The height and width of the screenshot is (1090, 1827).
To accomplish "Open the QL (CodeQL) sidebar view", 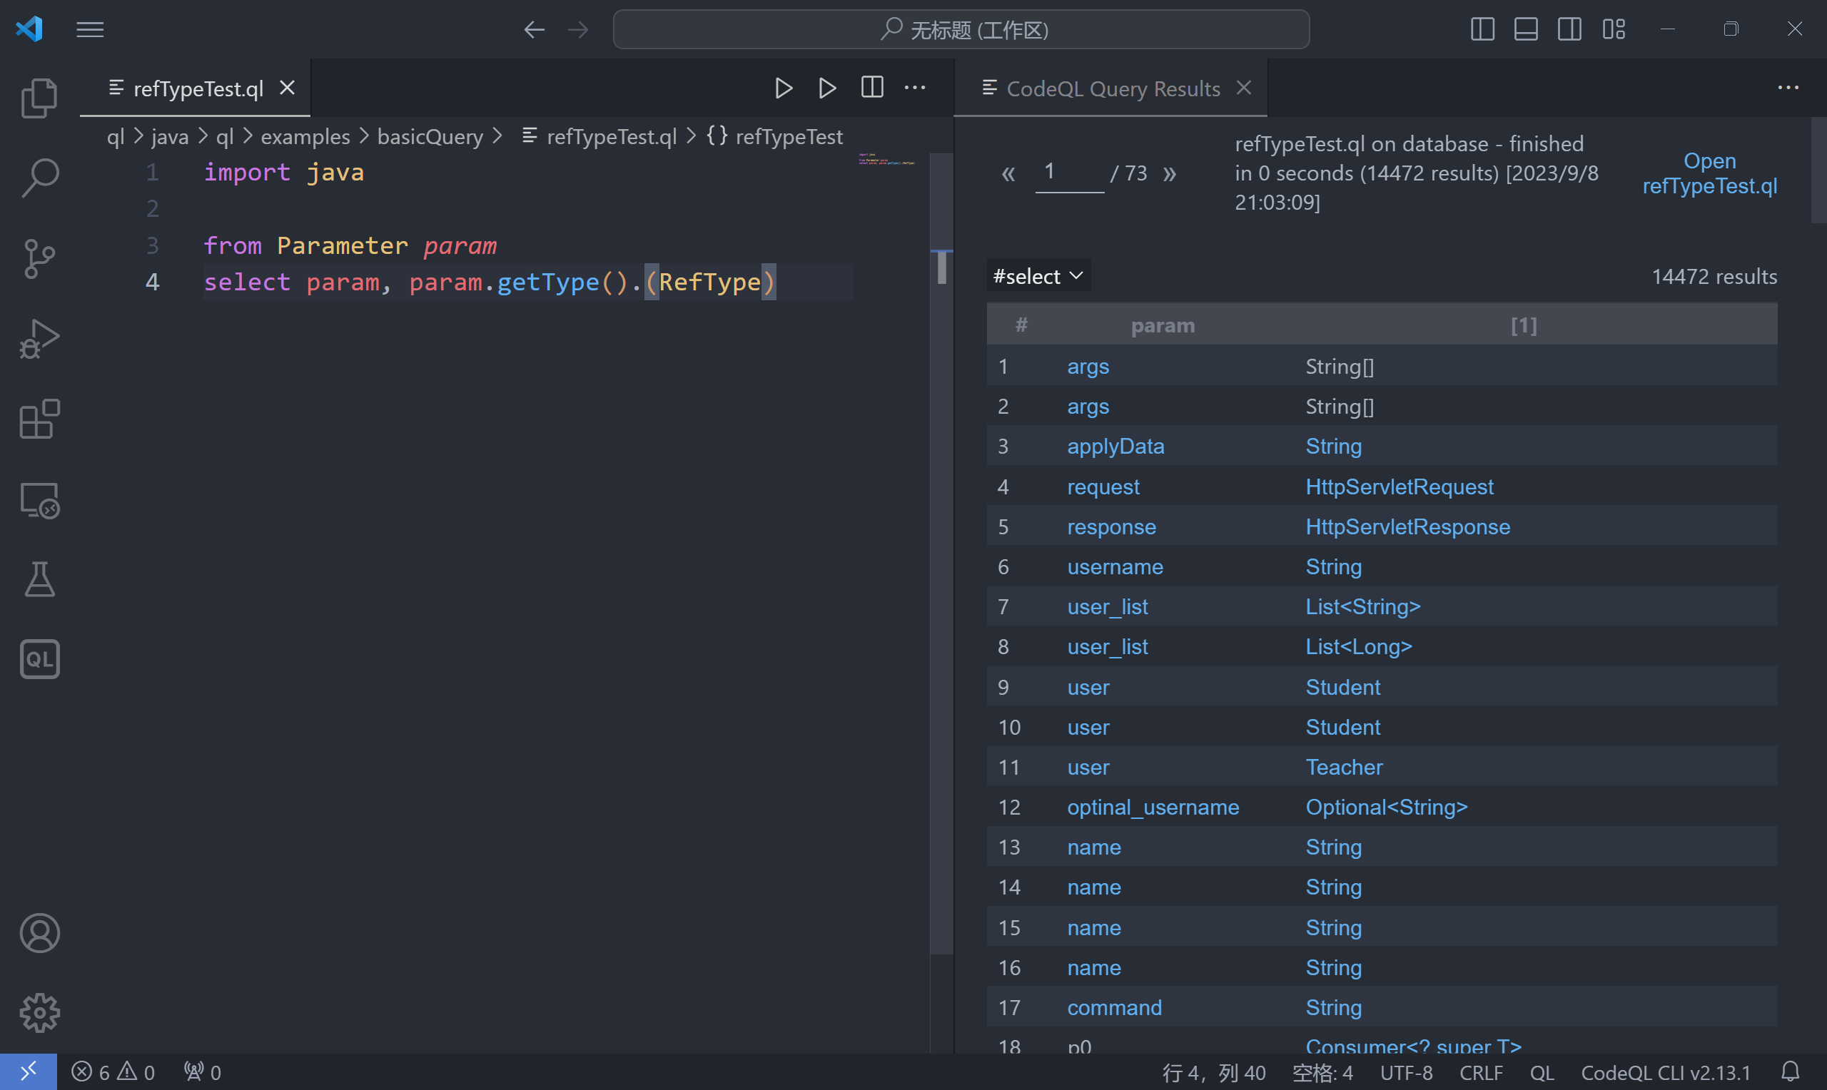I will coord(40,659).
